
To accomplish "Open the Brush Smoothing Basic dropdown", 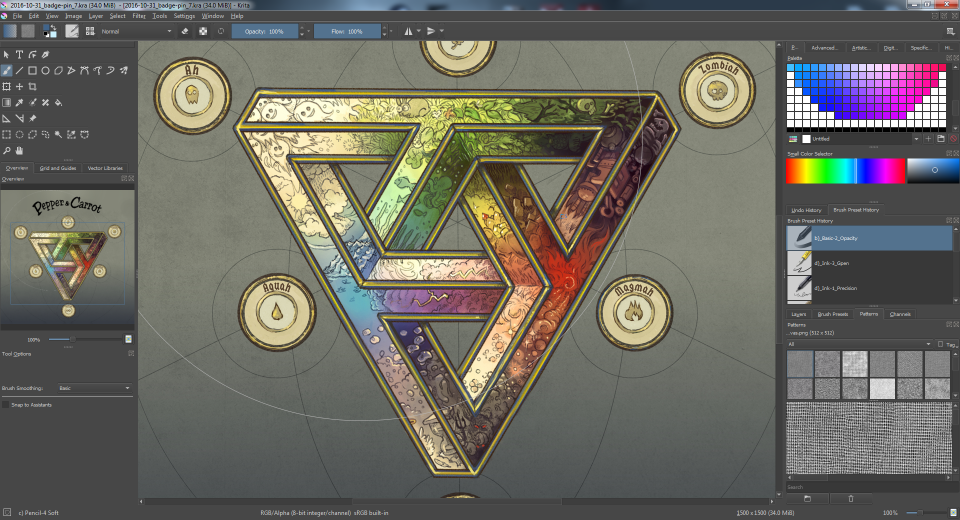I will [94, 388].
